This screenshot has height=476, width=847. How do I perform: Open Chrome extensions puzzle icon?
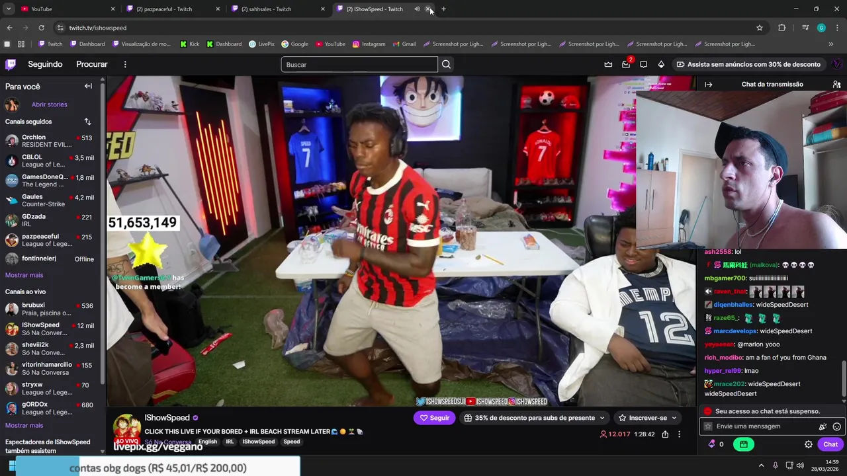(781, 28)
